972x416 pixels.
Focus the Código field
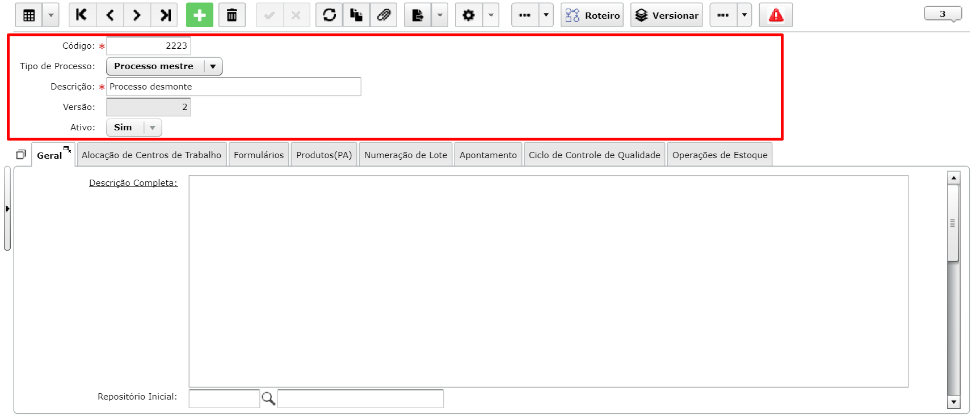pos(149,46)
